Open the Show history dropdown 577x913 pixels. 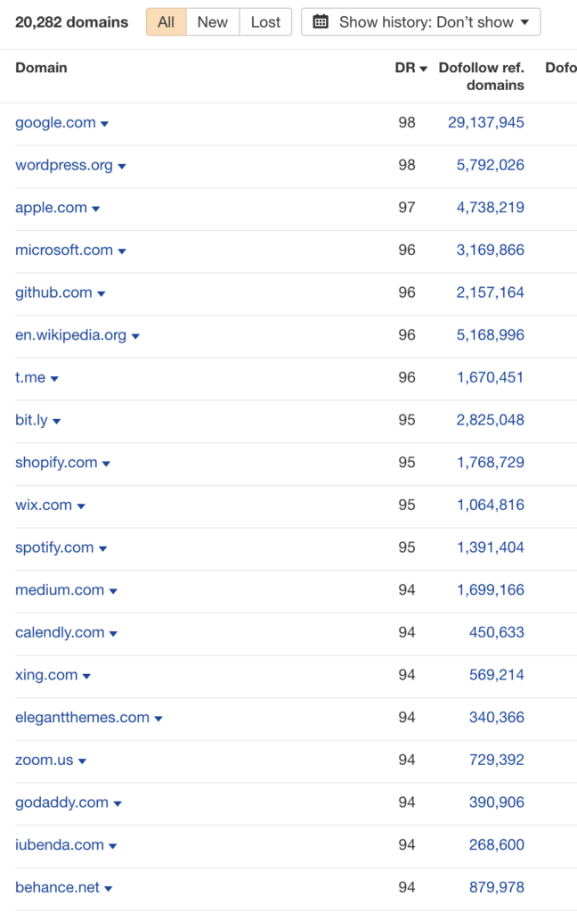coord(420,22)
